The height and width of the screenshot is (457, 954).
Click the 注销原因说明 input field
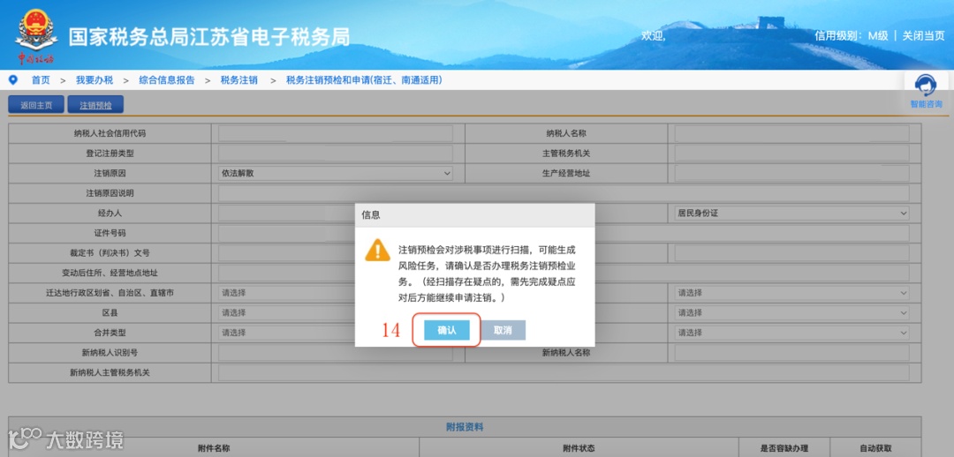564,193
